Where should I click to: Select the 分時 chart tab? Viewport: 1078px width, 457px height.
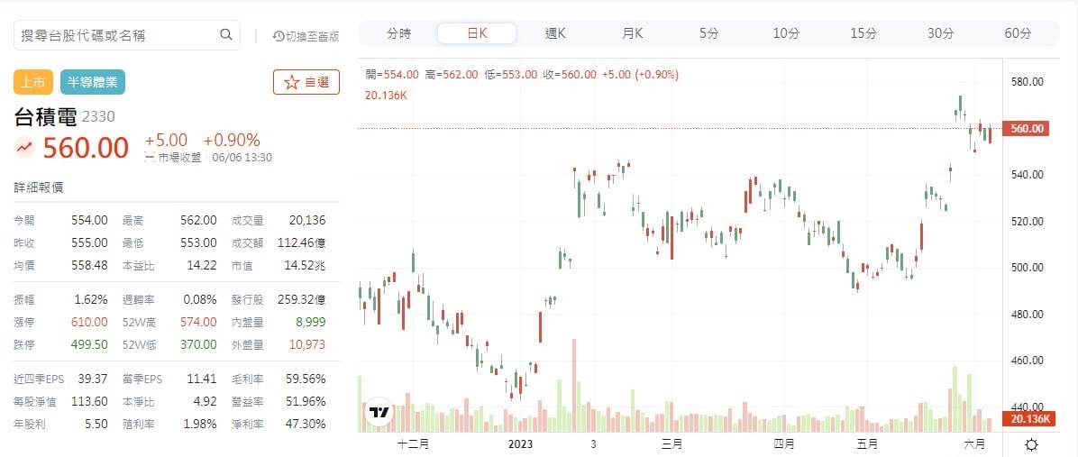click(398, 33)
